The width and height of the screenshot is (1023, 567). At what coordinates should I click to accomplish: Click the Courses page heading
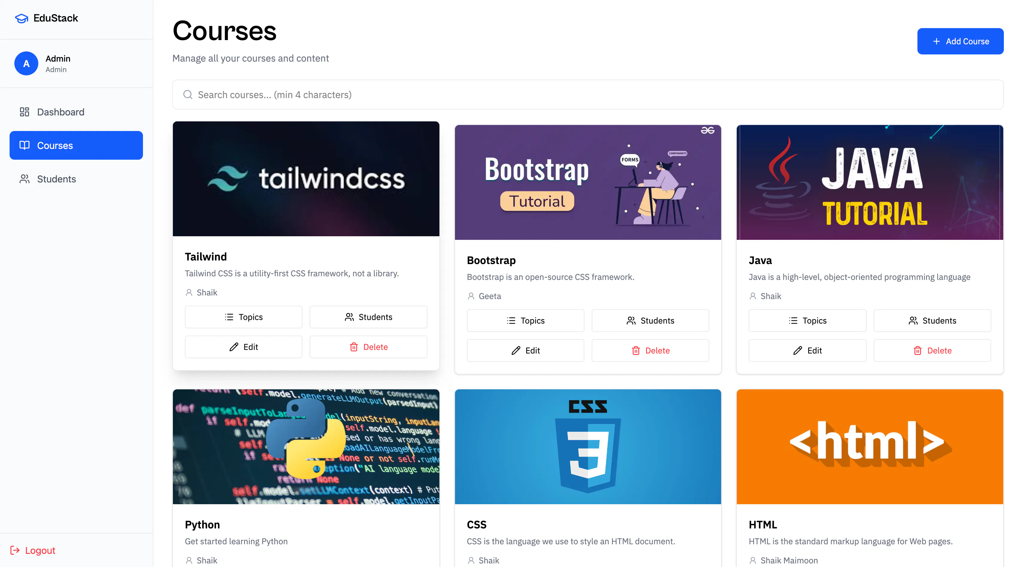coord(225,31)
